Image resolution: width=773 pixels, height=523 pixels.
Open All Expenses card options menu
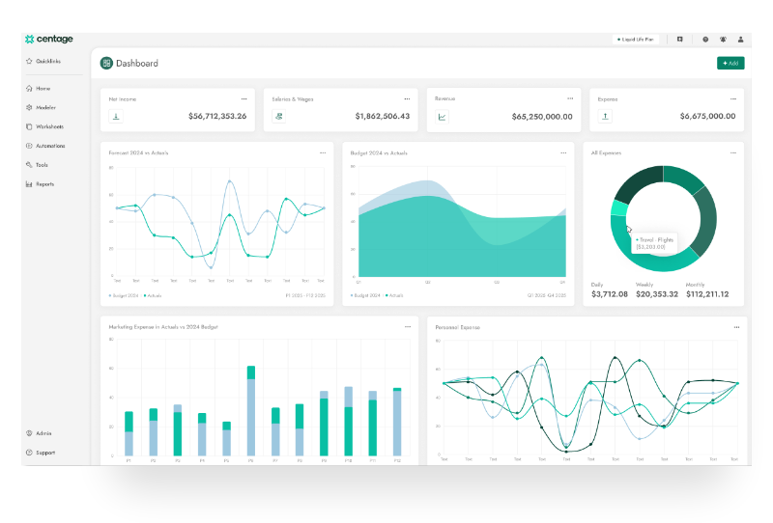tap(733, 152)
